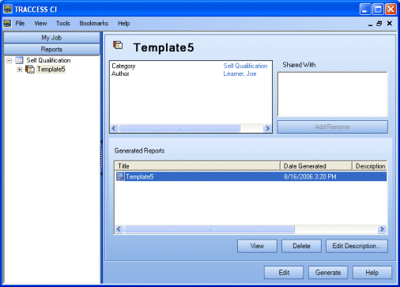Click the generated report icon in Title column
Image resolution: width=400 pixels, height=287 pixels.
[120, 176]
